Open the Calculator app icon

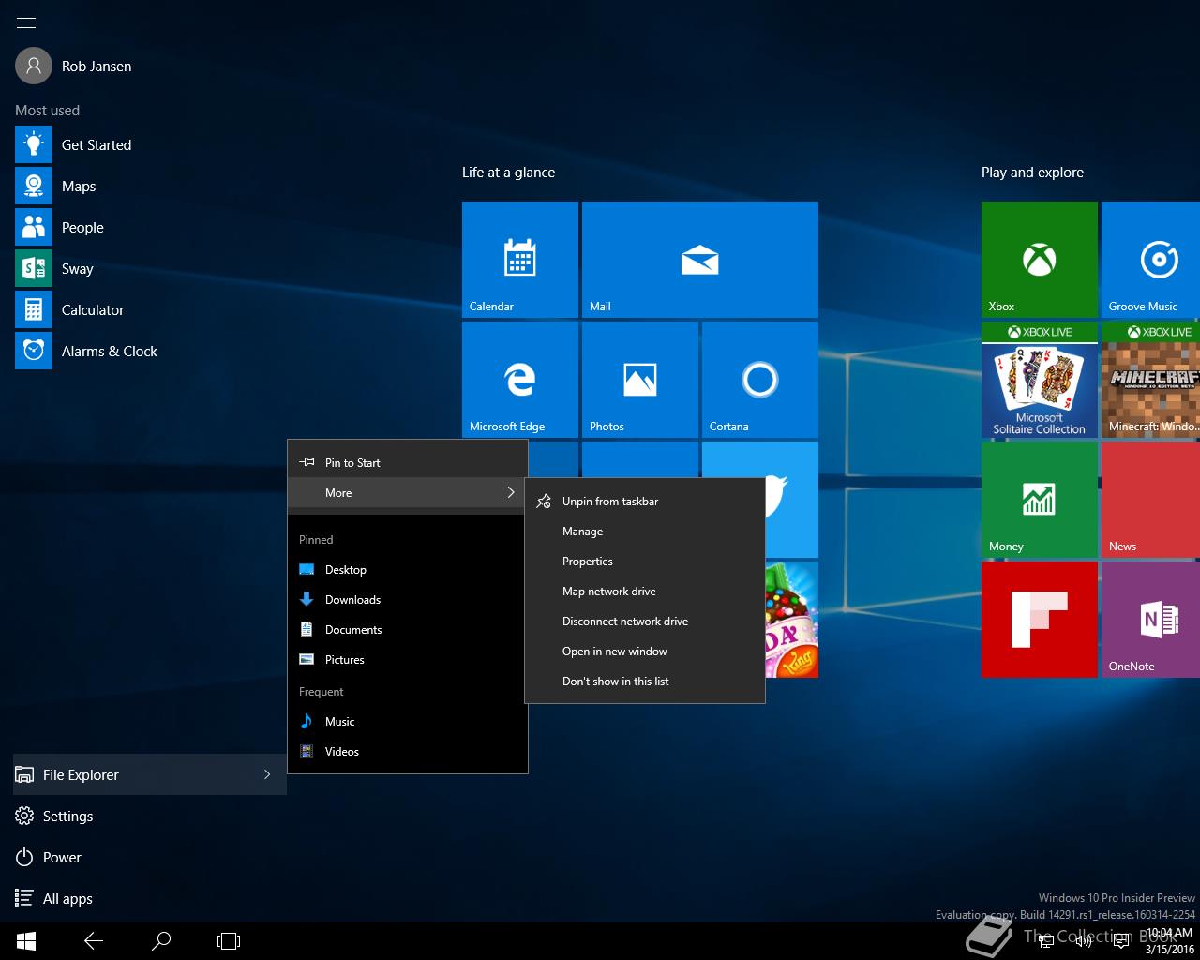(34, 309)
